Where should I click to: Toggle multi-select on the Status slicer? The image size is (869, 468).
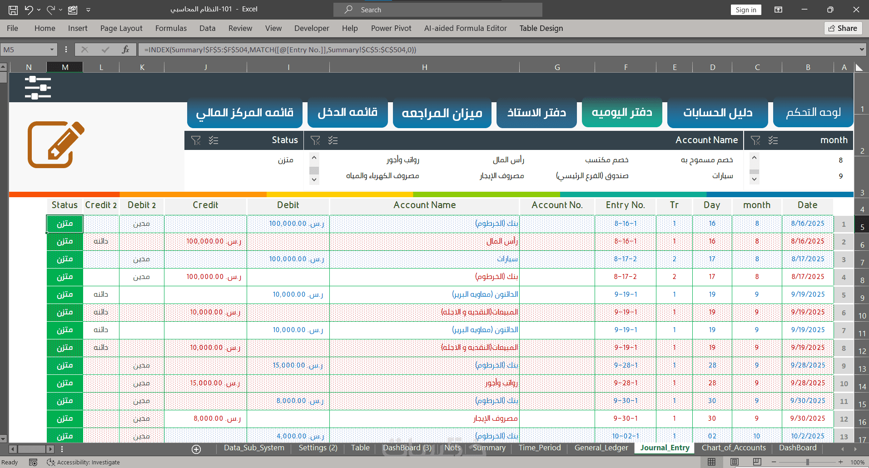click(214, 140)
